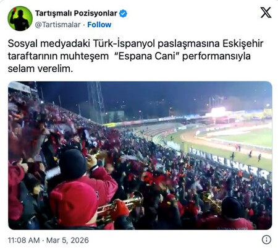The width and height of the screenshot is (278, 250).
Task: Click the quoted "Espana Cani" text
Action: [148, 56]
